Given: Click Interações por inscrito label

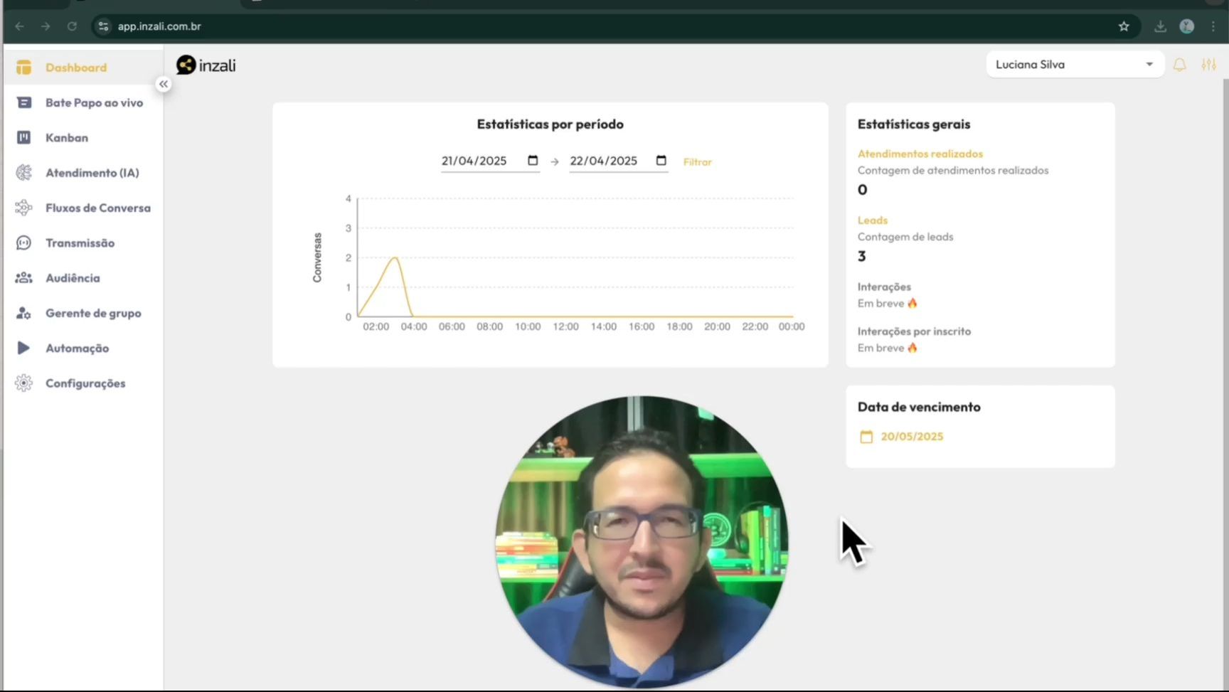Looking at the screenshot, I should (x=914, y=331).
